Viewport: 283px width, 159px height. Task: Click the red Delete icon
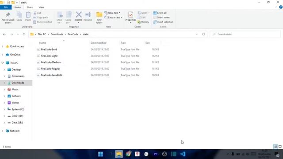[79, 15]
